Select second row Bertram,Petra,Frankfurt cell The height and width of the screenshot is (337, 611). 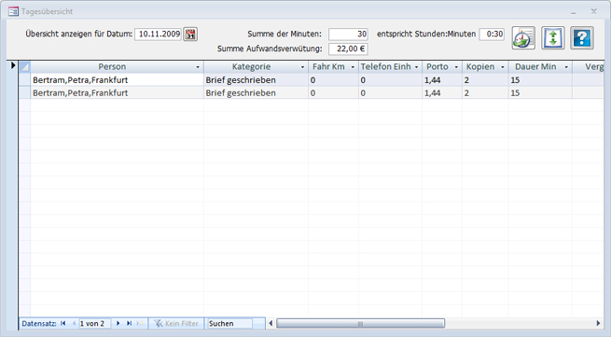[117, 92]
